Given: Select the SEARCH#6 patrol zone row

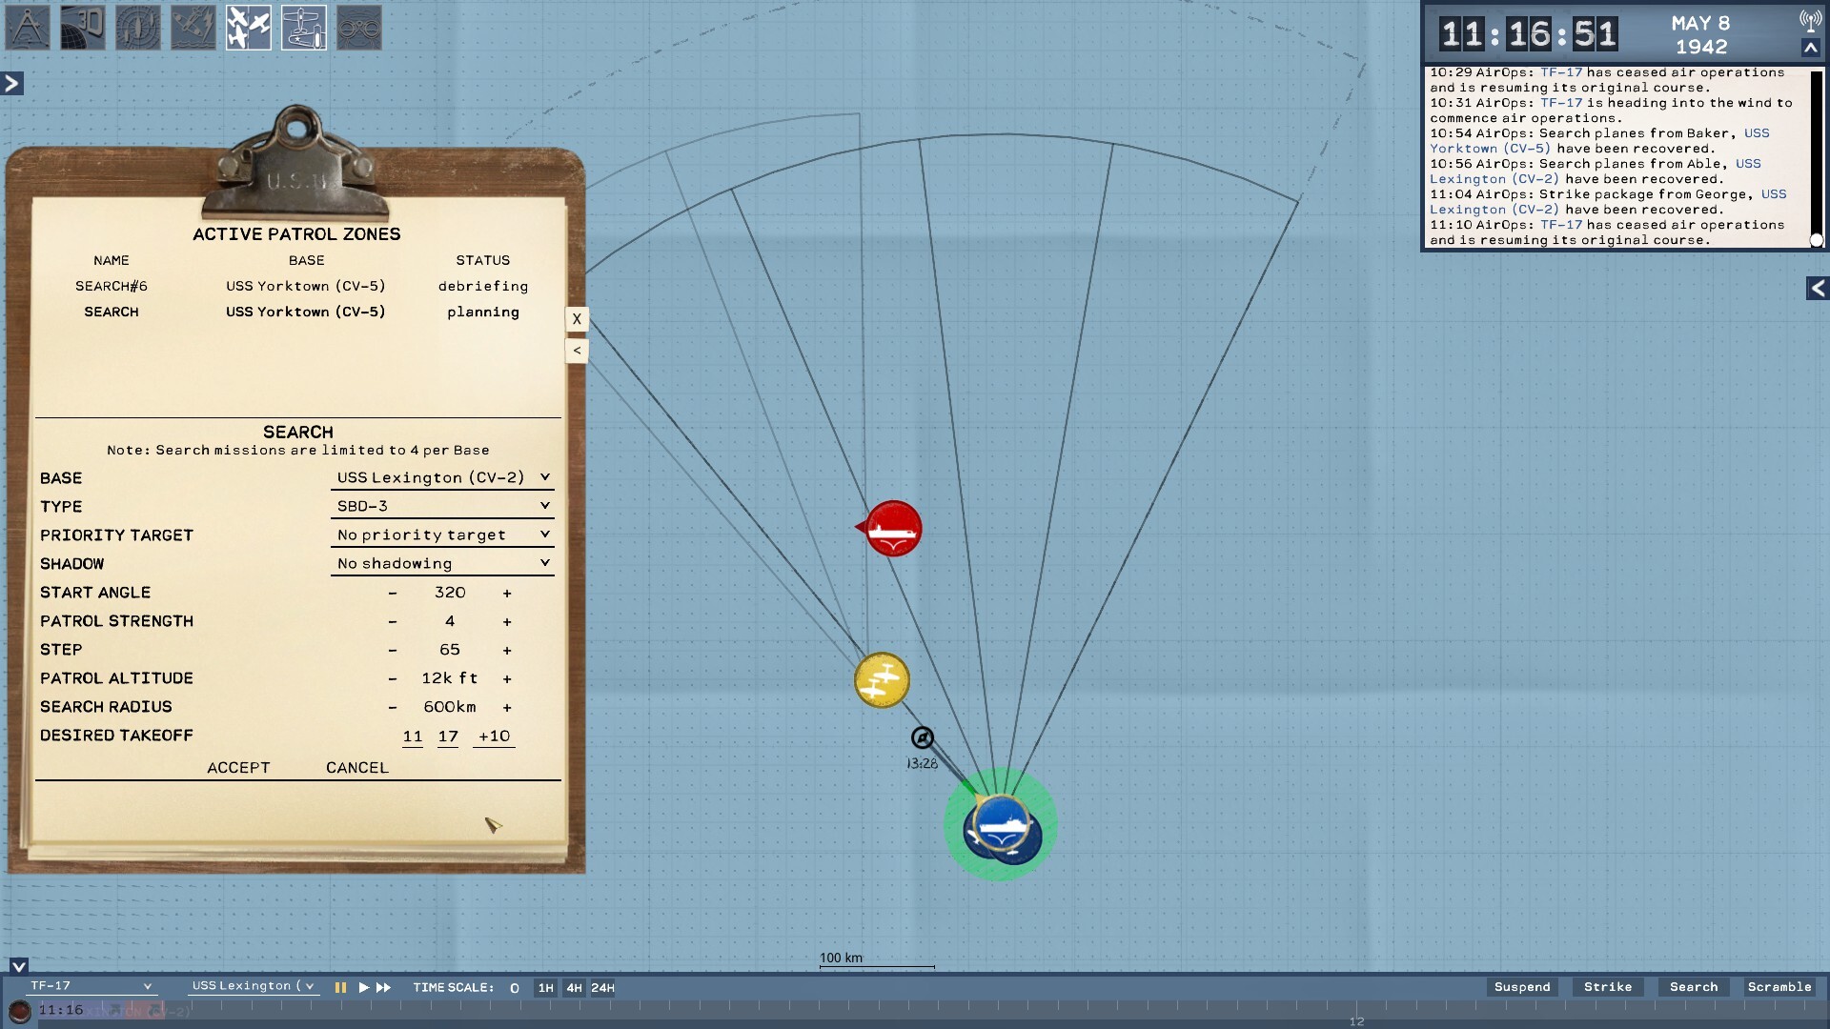Looking at the screenshot, I should pyautogui.click(x=300, y=286).
